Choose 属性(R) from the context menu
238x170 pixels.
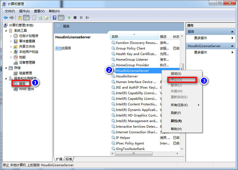pyautogui.click(x=176, y=121)
